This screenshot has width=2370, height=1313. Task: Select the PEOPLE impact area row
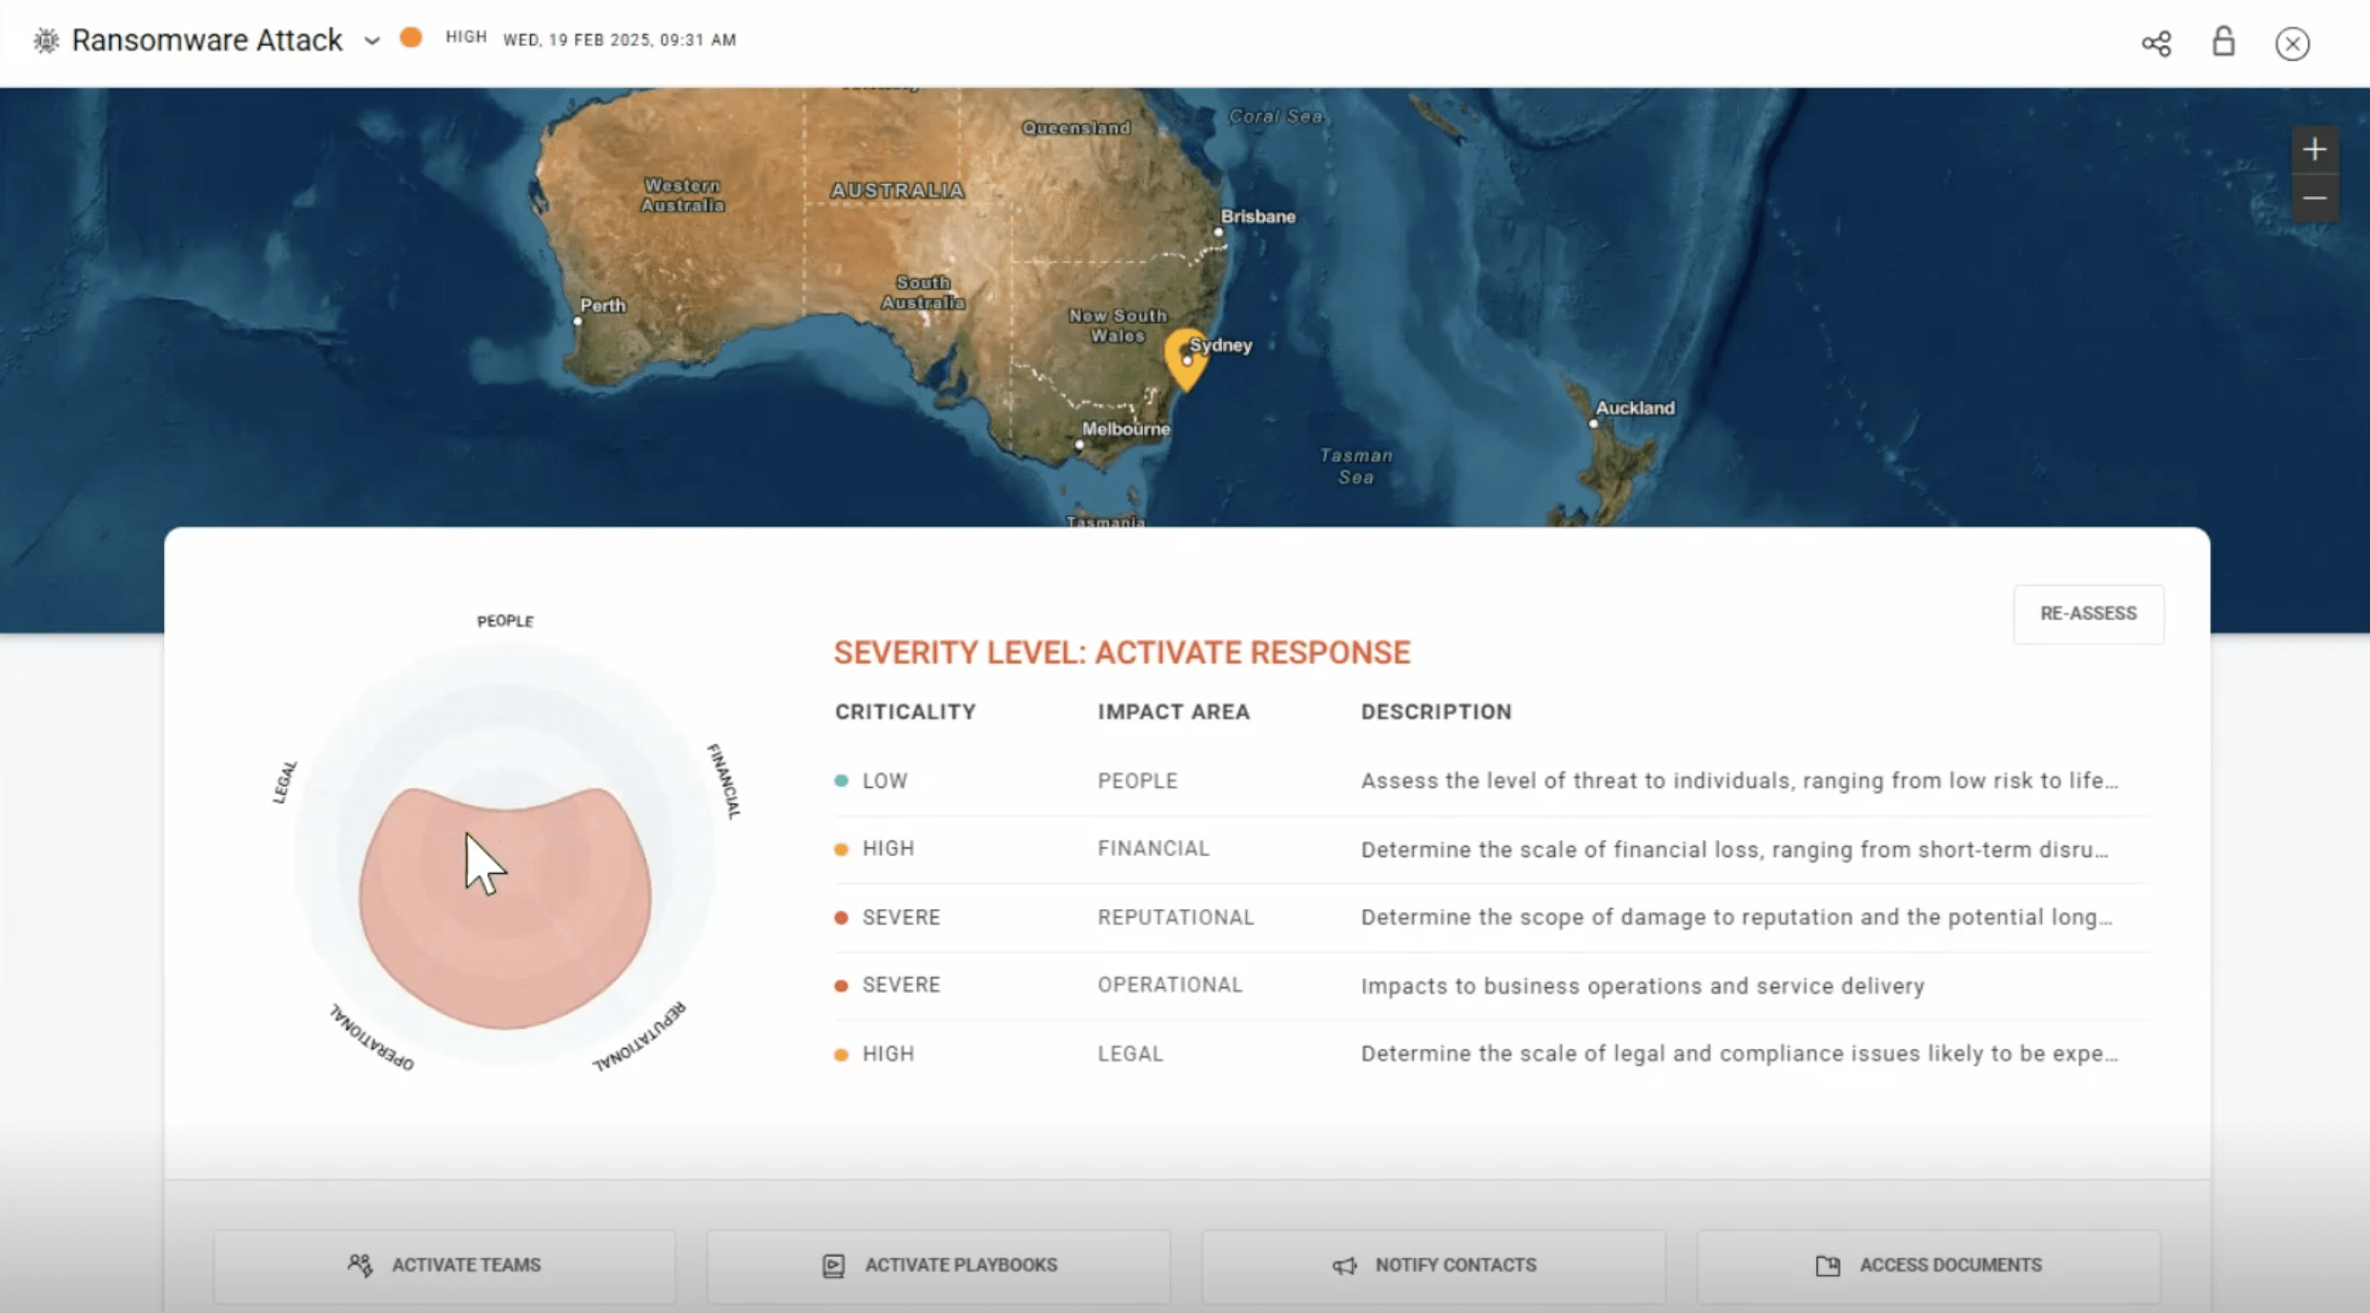pos(1137,780)
